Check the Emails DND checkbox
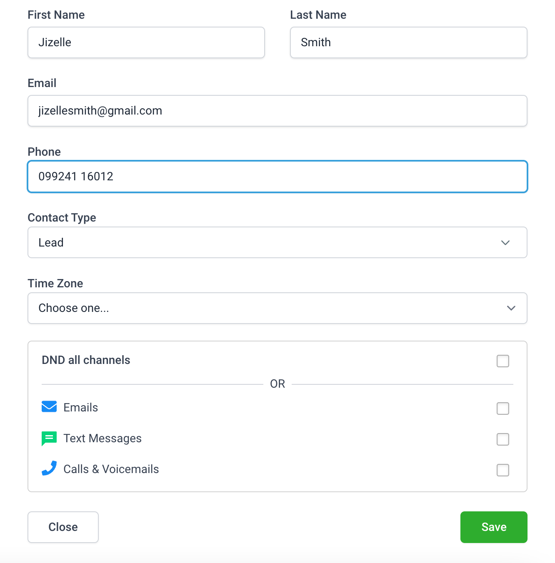Image resolution: width=555 pixels, height=563 pixels. point(502,409)
